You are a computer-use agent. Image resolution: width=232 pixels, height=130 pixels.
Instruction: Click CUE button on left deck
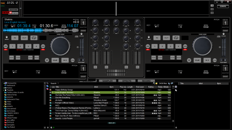55,60
